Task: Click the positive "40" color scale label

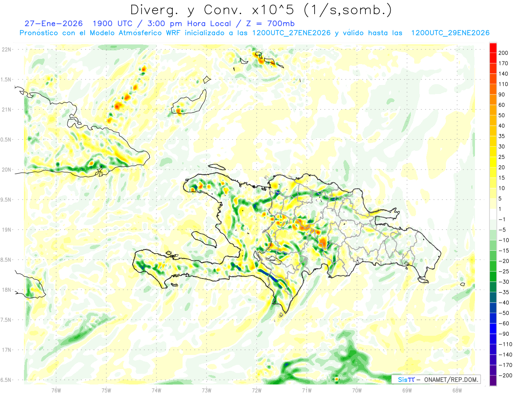Action: (502, 126)
